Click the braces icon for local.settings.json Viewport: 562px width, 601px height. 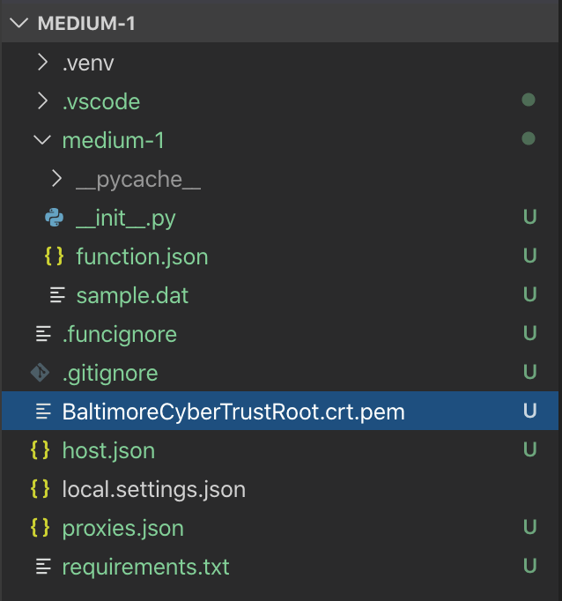41,489
